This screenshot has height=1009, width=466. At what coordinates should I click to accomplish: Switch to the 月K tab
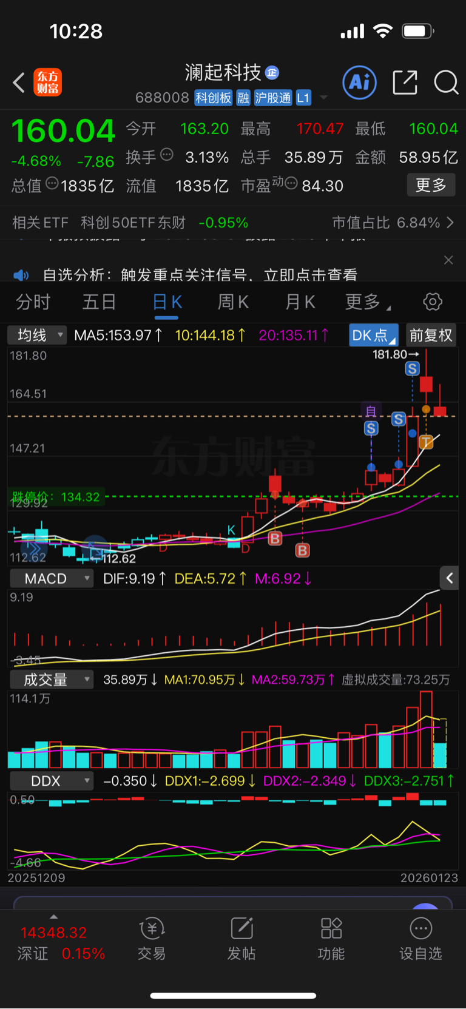click(300, 302)
